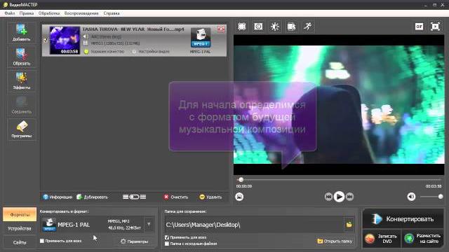Switch preview to fullscreen icon
Image resolution: width=449 pixels, height=252 pixels.
[435, 27]
